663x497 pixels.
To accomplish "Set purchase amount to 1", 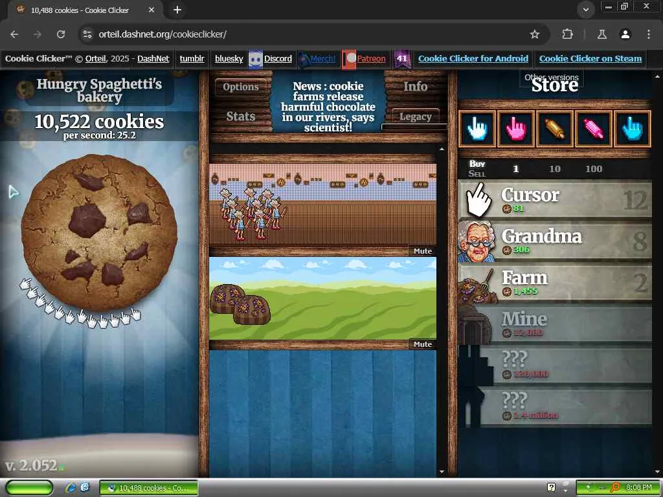I will 515,169.
